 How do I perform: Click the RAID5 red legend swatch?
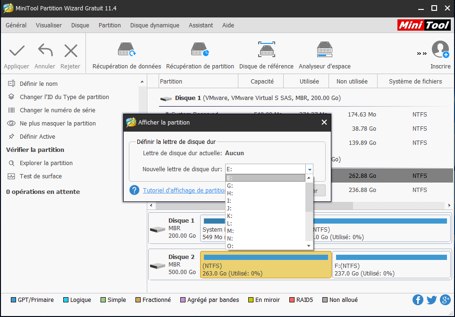pos(292,300)
